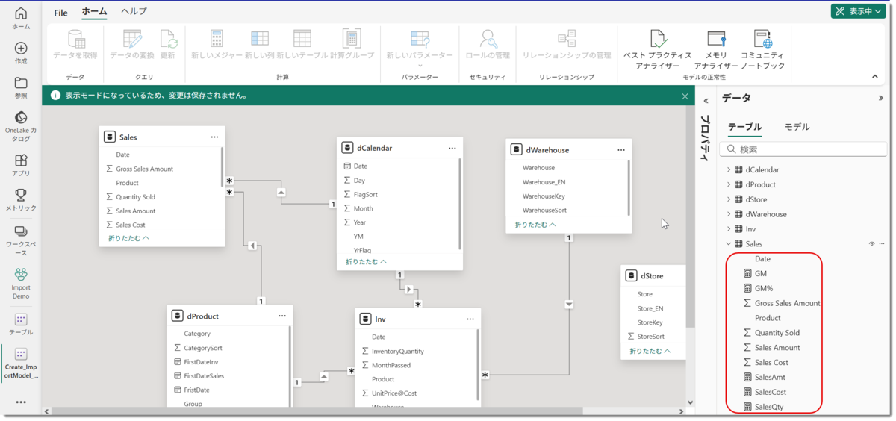Close the view mode notification banner
896x421 pixels.
pos(685,96)
